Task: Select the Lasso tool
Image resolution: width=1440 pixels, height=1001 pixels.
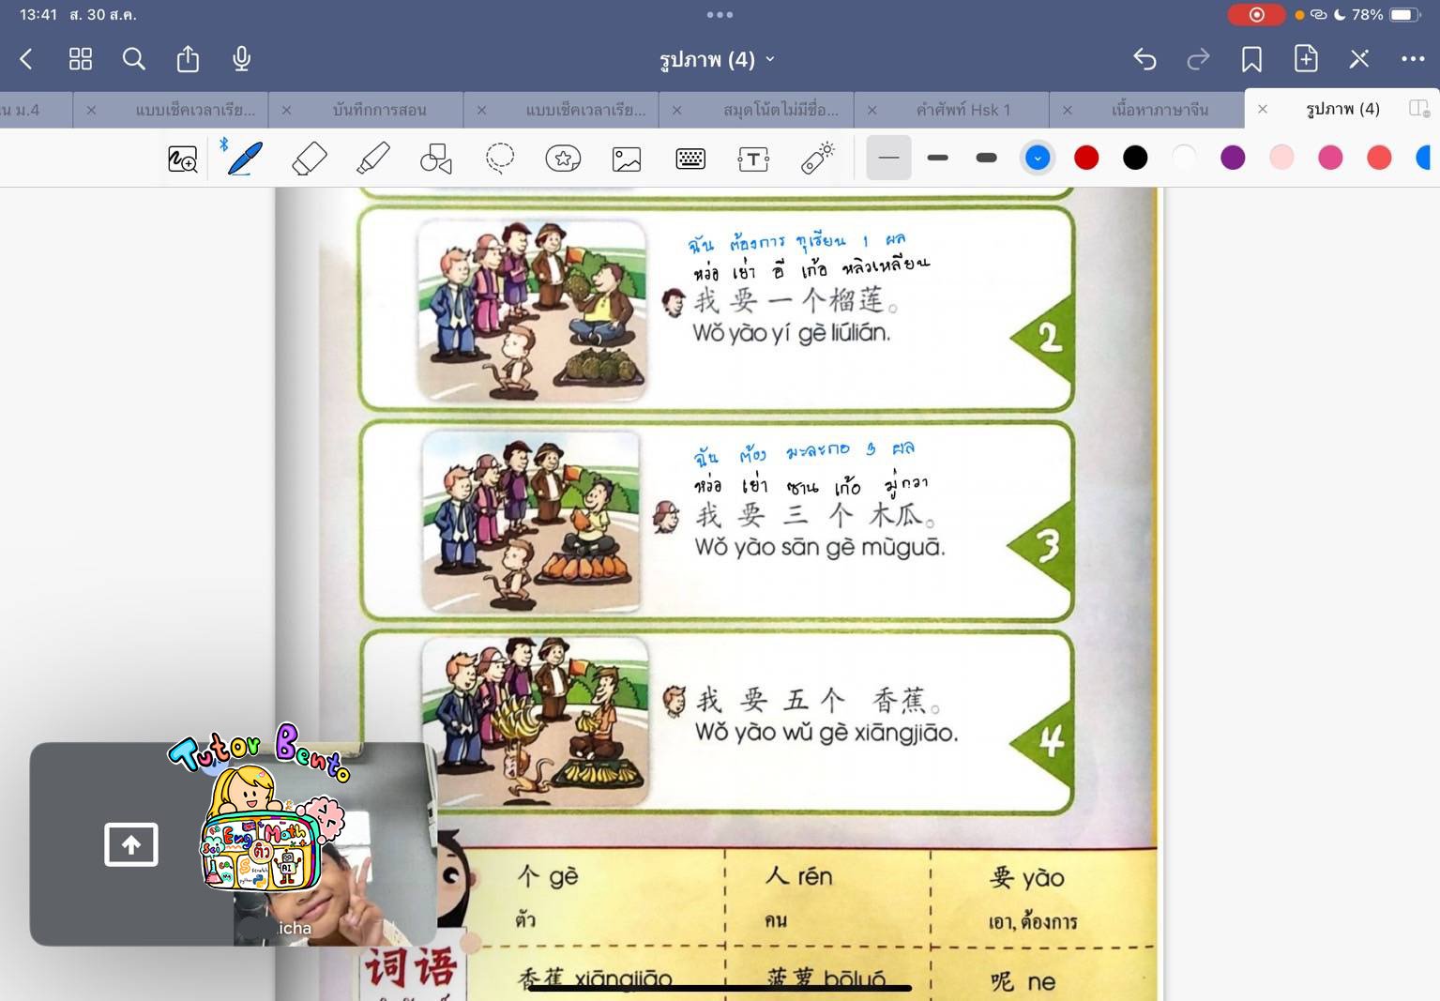Action: tap(500, 159)
